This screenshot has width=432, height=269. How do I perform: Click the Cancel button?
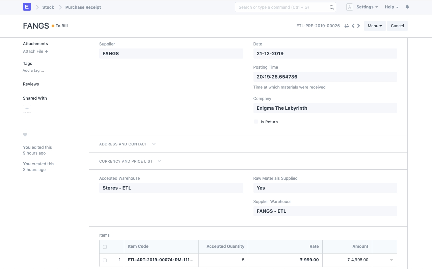(397, 26)
